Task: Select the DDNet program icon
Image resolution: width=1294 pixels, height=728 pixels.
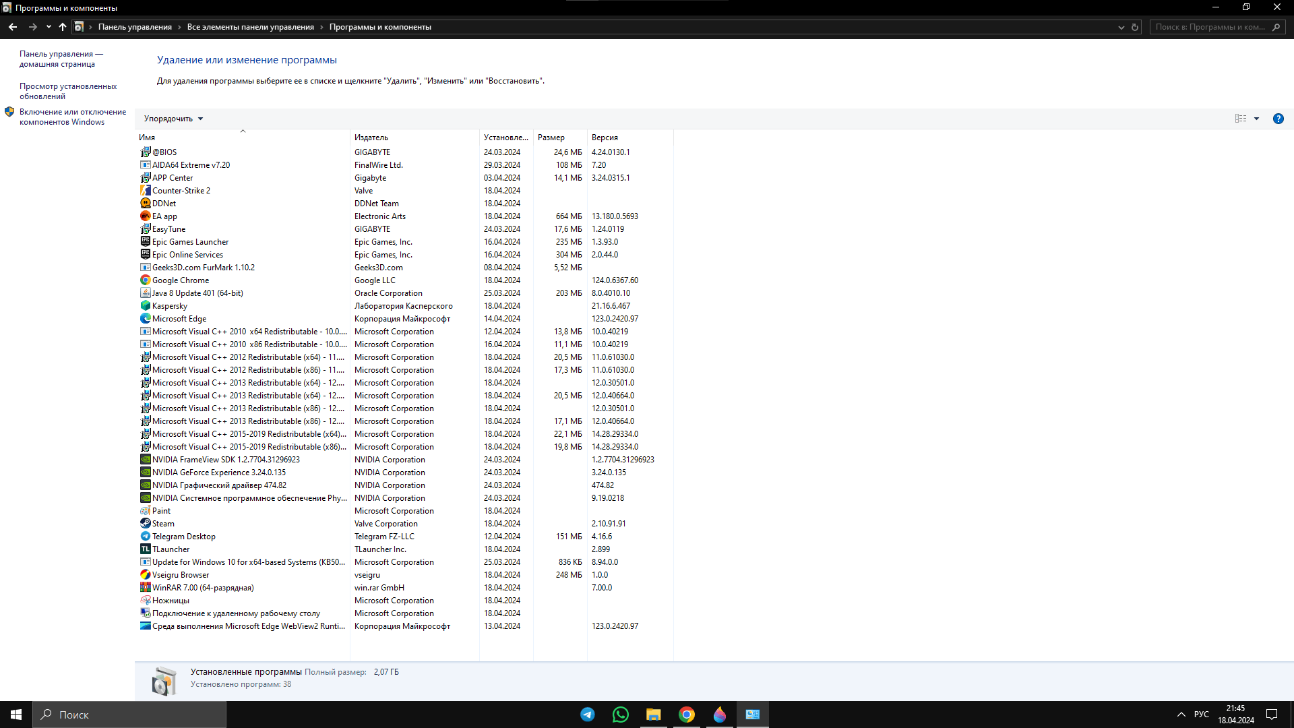Action: click(x=145, y=204)
